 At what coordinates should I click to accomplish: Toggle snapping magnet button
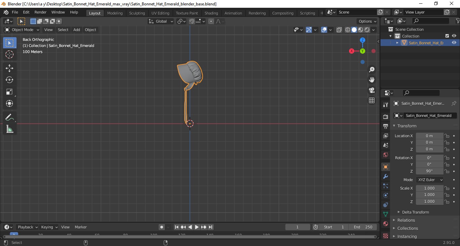192,21
